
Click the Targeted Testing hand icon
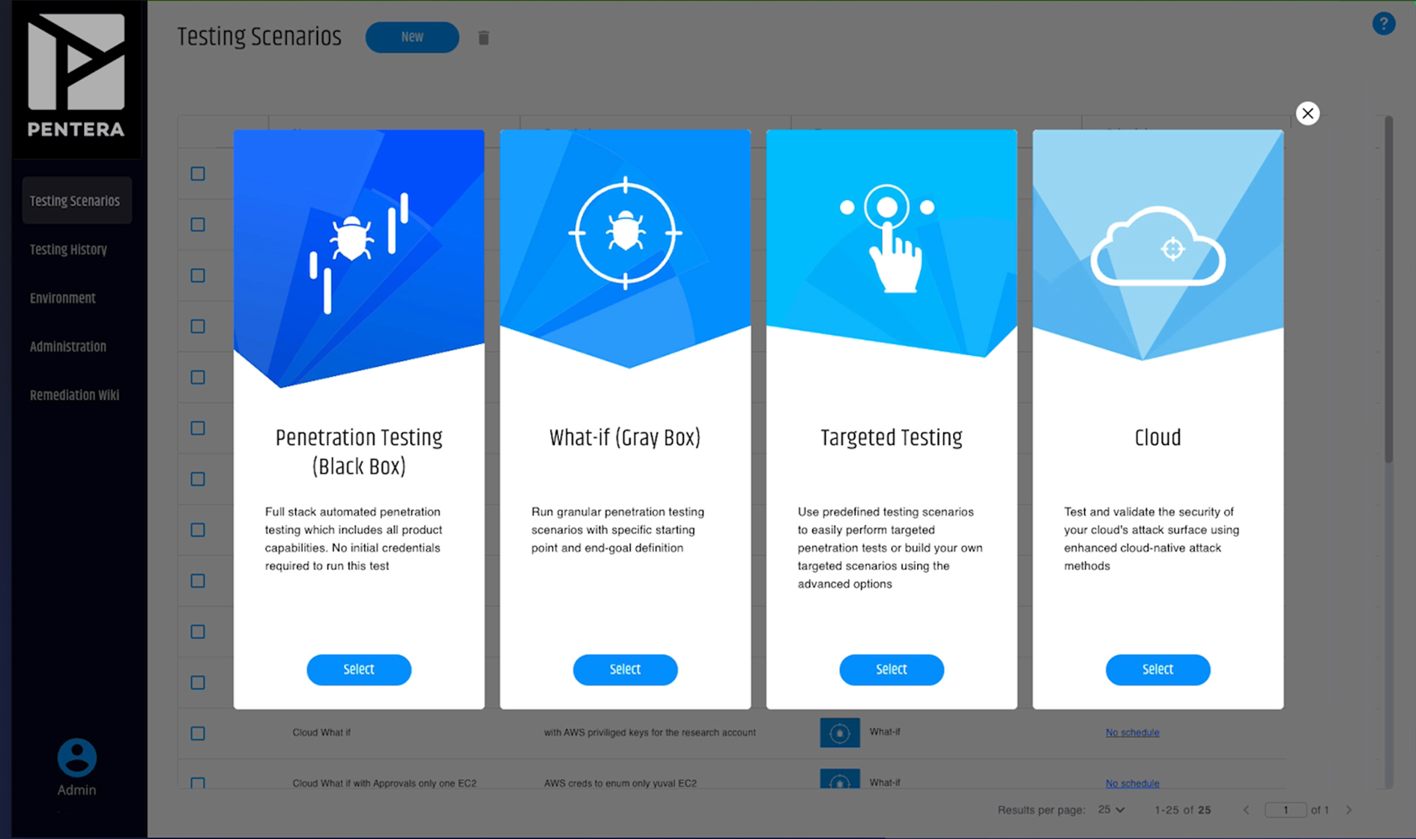pyautogui.click(x=890, y=238)
